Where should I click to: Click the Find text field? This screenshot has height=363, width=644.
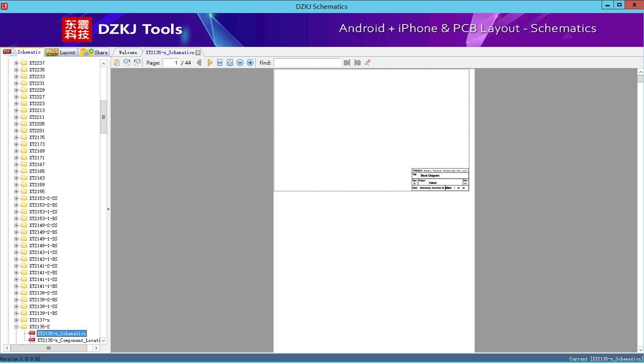tap(307, 63)
